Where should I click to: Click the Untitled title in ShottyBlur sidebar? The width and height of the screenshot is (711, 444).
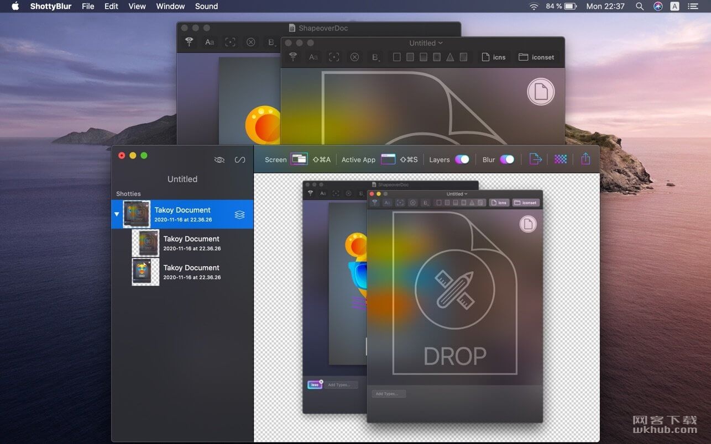tap(182, 179)
